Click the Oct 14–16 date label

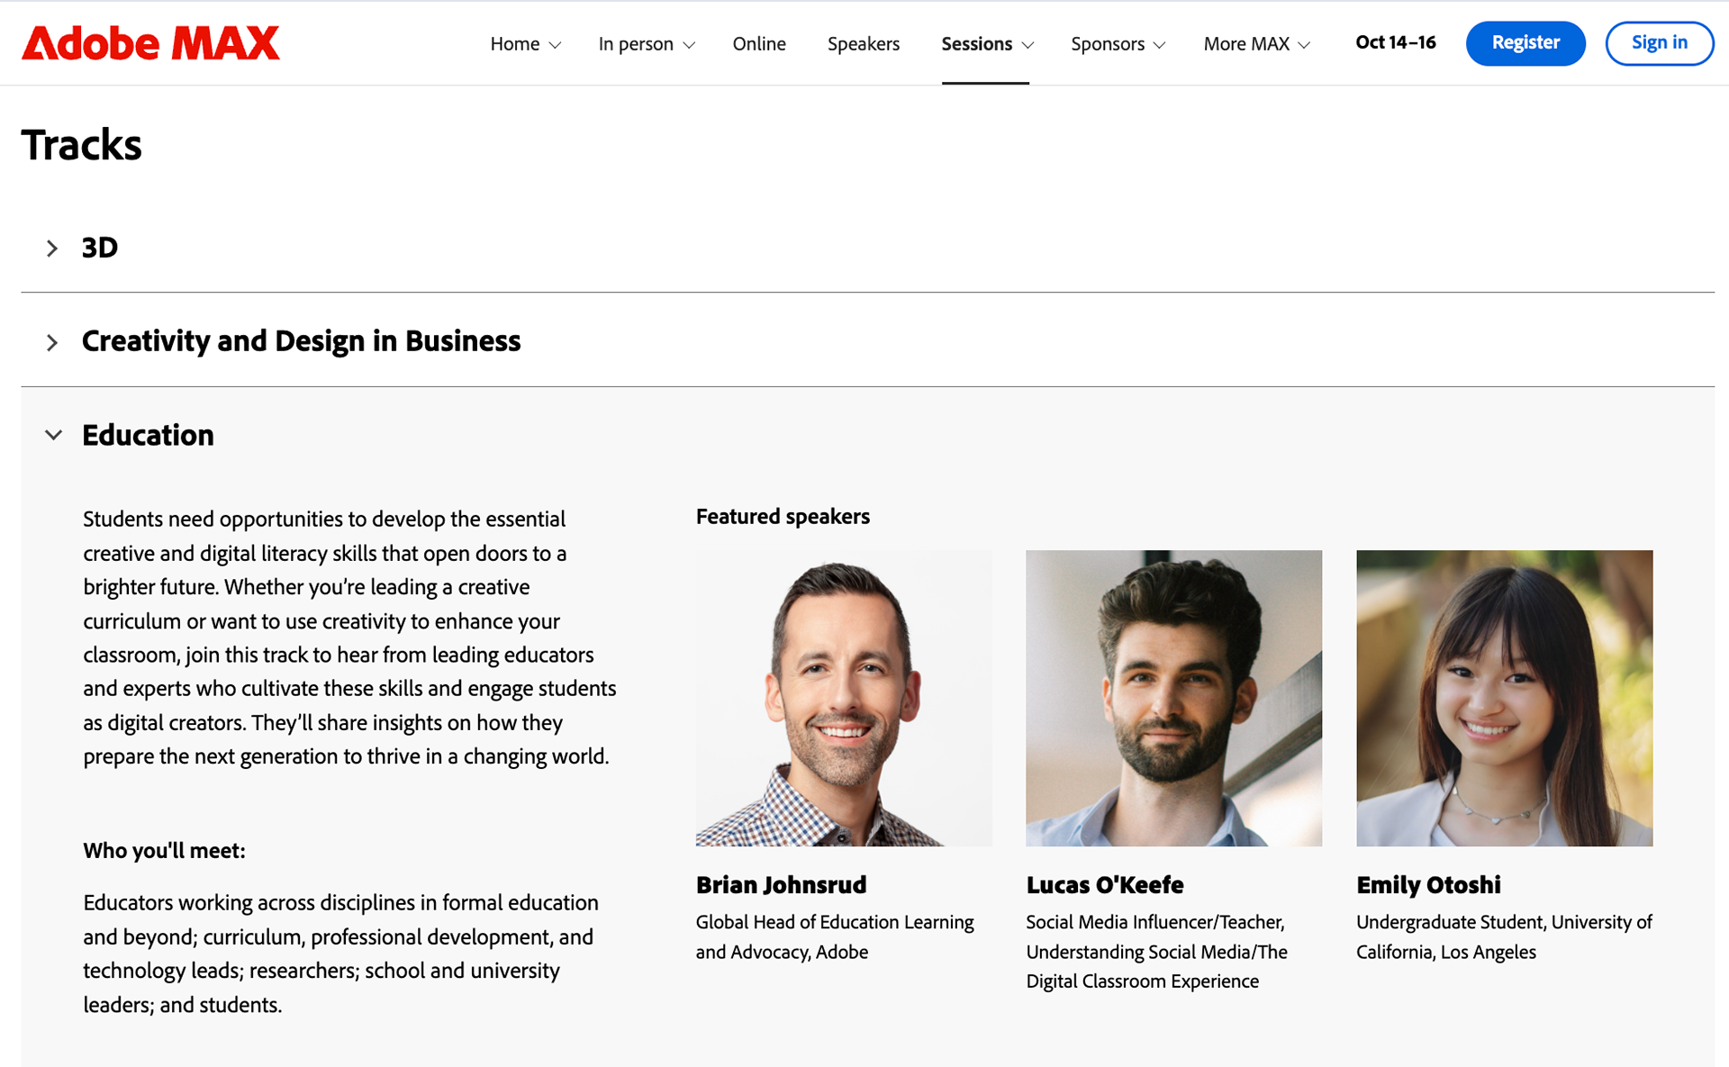[x=1395, y=43]
